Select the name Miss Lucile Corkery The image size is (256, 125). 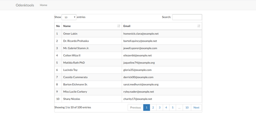[75, 92]
